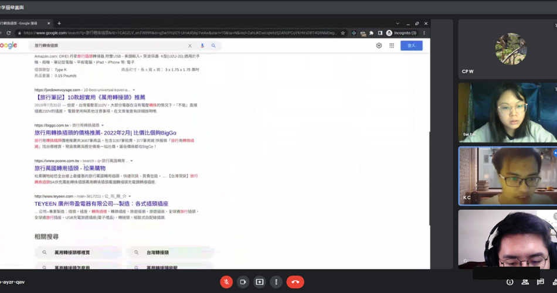Show the participants people panel
This screenshot has height=293, width=557.
click(x=525, y=282)
